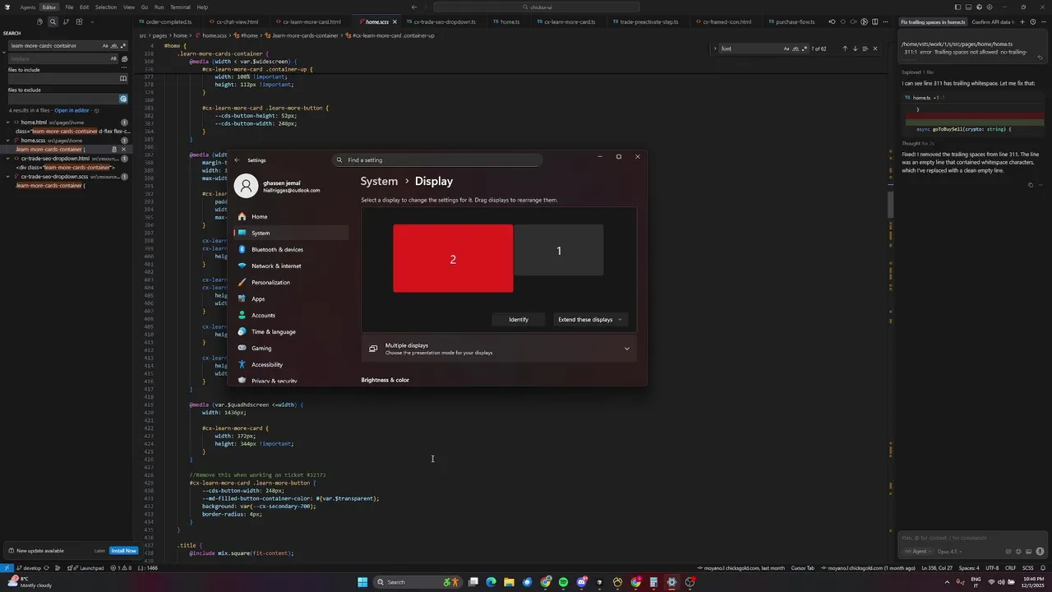Click CRLF line ending in status bar
This screenshot has height=592, width=1052.
1010,568
